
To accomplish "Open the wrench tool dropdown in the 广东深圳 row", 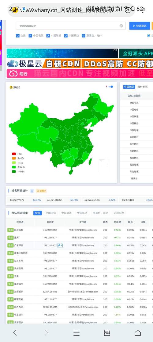I will 60,246.
